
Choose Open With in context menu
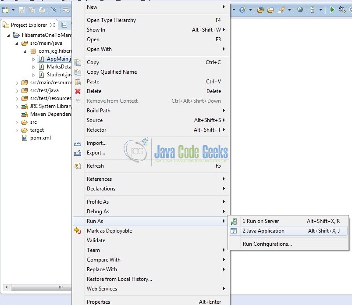click(151, 49)
